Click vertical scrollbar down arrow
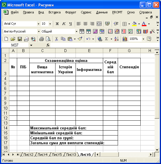 pos(157,150)
